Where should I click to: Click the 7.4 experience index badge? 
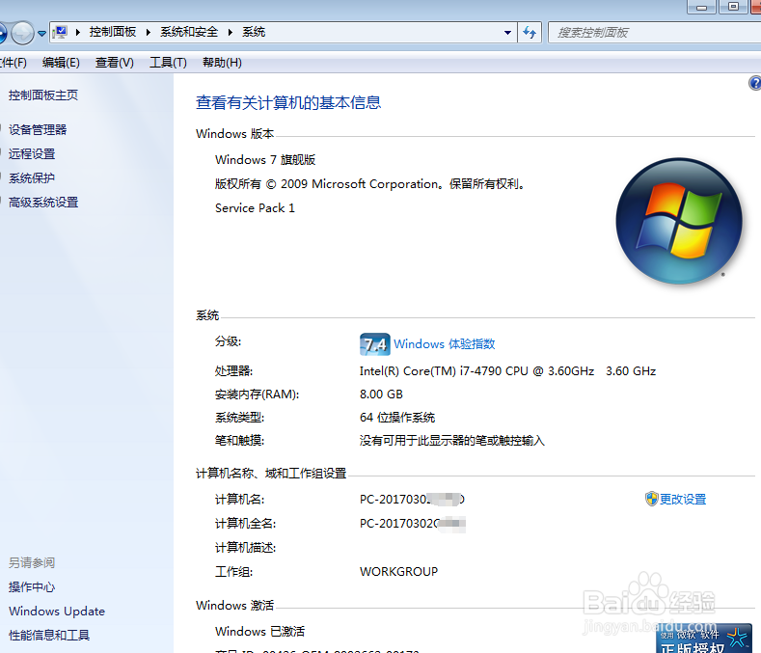[374, 344]
